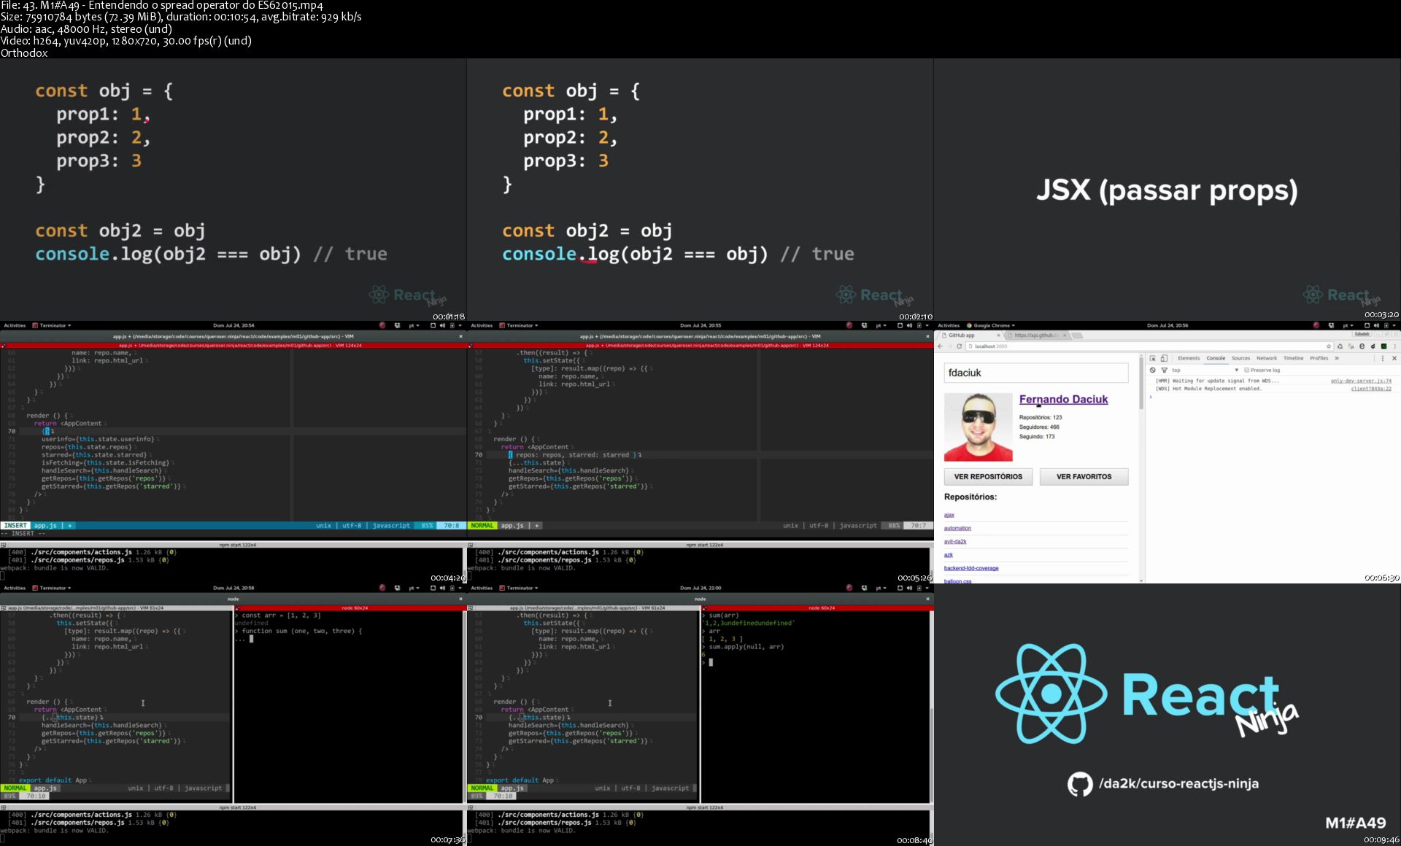1401x846 pixels.
Task: Reload the localhost page in Chrome
Action: pos(959,346)
